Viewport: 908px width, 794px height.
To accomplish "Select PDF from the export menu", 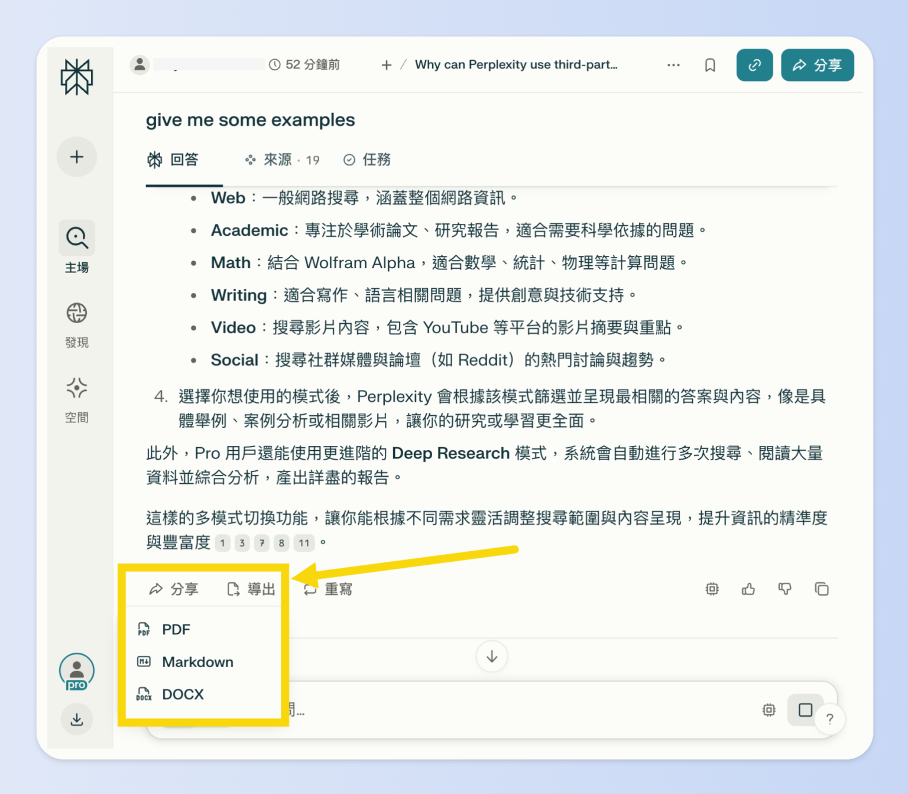I will (x=176, y=629).
